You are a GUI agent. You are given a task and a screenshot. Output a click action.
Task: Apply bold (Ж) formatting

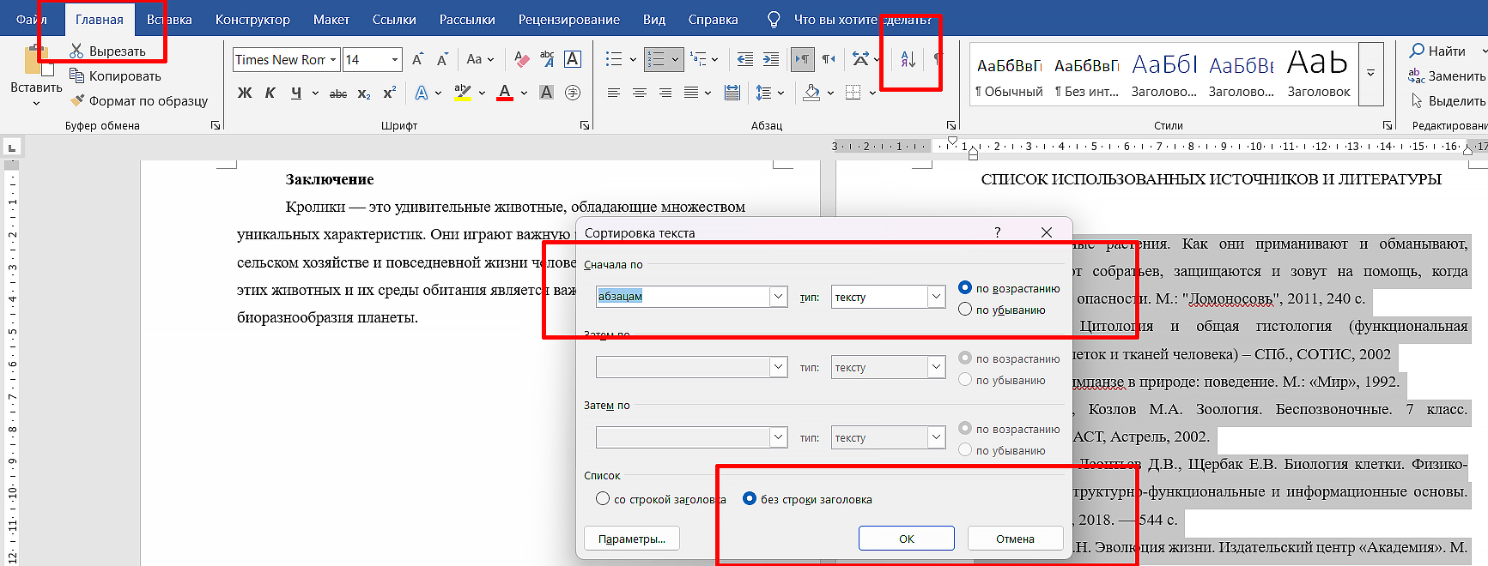click(x=245, y=93)
